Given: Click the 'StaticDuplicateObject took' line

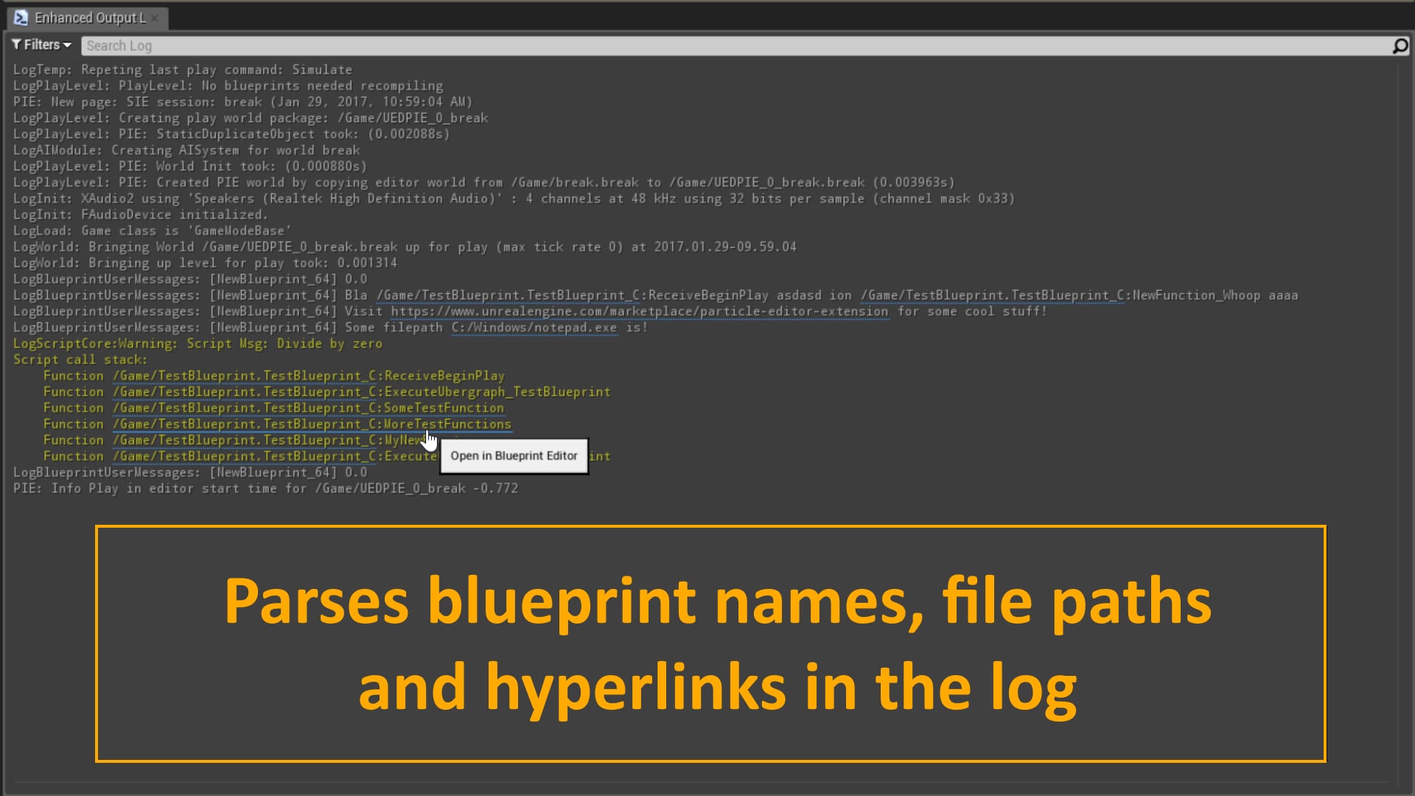Looking at the screenshot, I should click(x=231, y=134).
